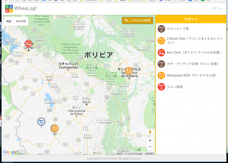Open the Ken Chan ラパスの日本食 entry
228x163 pixels.
click(x=191, y=53)
